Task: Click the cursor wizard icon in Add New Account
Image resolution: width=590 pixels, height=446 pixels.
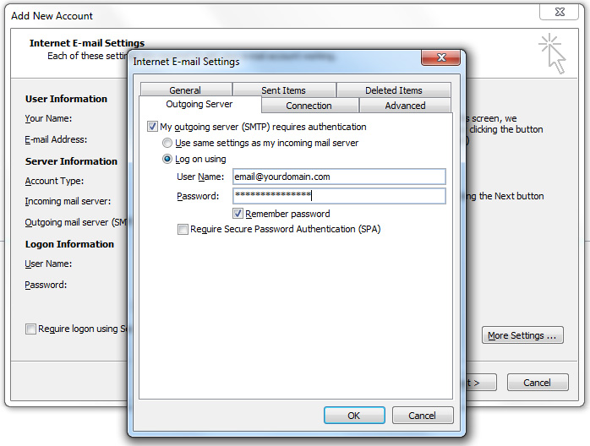Action: [x=552, y=53]
